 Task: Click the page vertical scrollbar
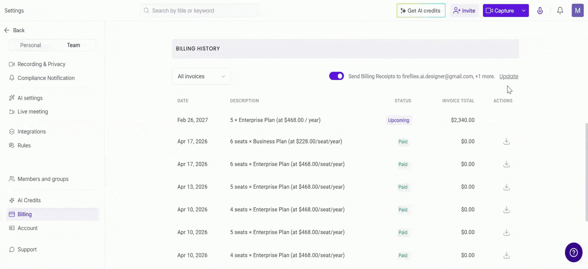tap(586, 172)
